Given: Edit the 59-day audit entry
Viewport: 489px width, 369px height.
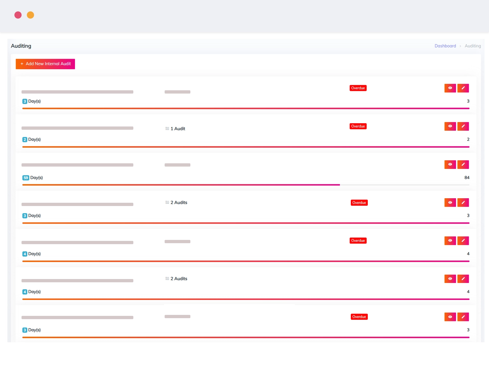Looking at the screenshot, I should (463, 164).
